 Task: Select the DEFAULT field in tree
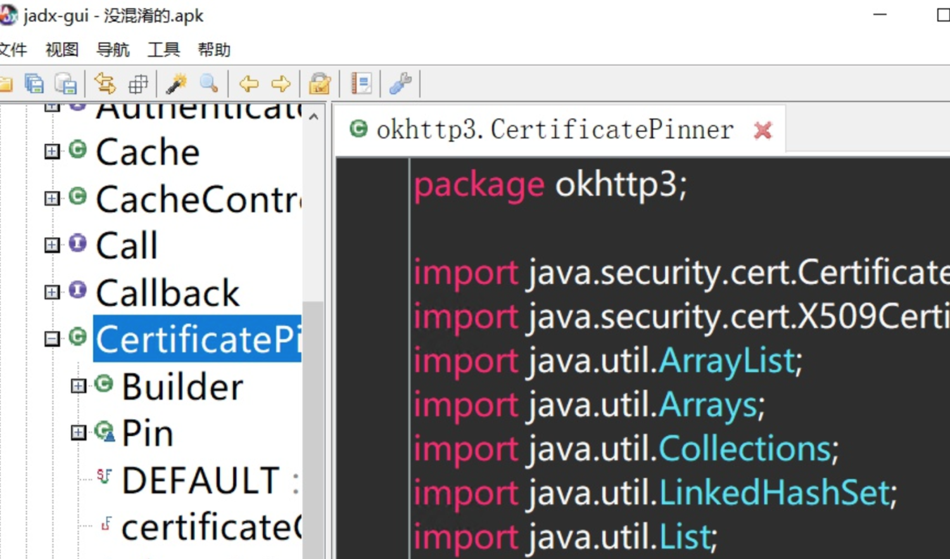coord(200,480)
